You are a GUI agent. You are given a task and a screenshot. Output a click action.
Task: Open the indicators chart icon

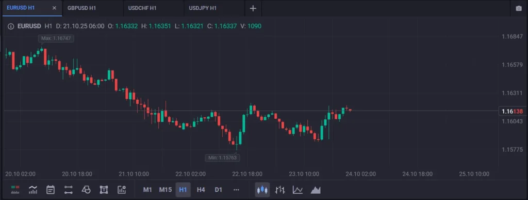click(32, 190)
